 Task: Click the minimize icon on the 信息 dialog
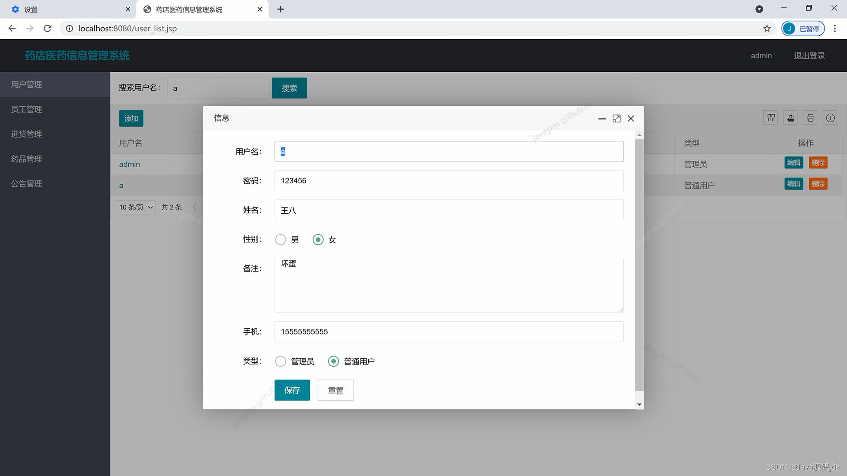coord(602,119)
